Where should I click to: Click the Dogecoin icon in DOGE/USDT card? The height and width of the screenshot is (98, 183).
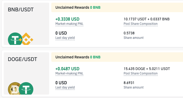point(14,88)
